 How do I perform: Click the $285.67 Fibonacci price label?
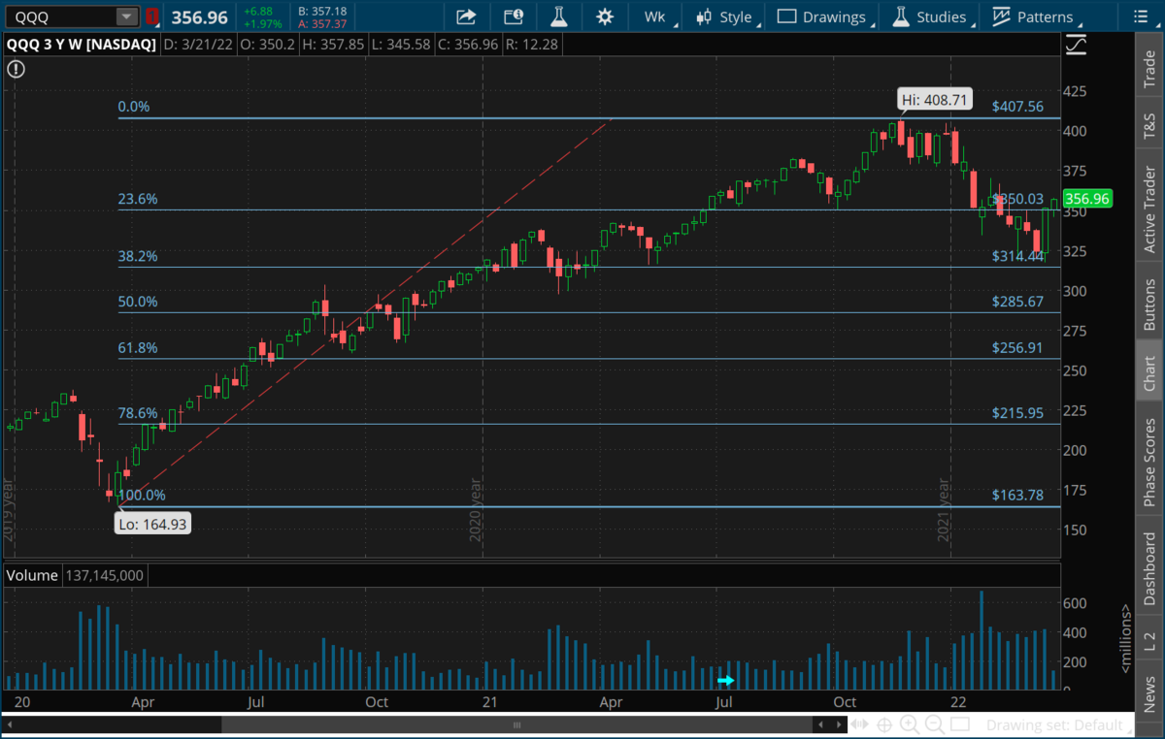tap(1017, 302)
